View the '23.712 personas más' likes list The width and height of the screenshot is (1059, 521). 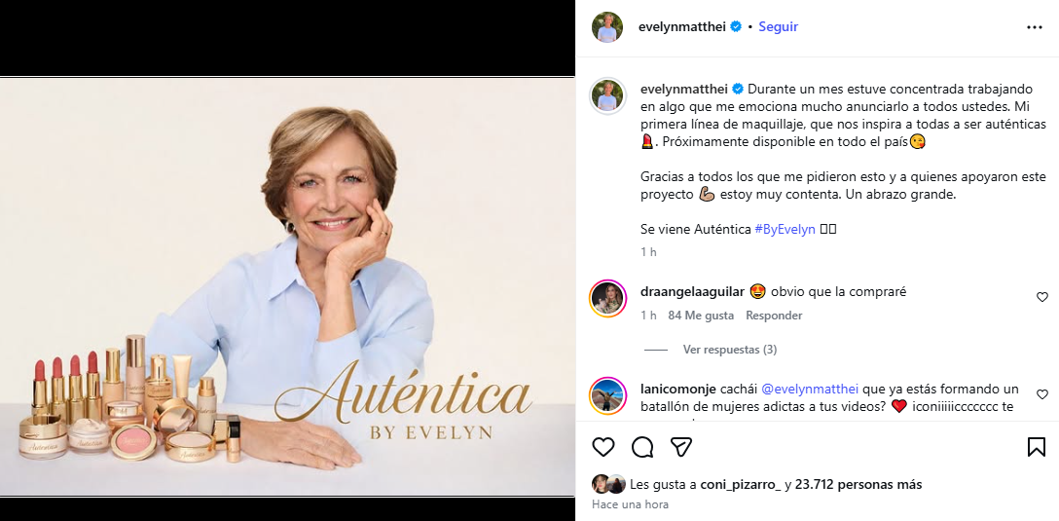click(858, 484)
